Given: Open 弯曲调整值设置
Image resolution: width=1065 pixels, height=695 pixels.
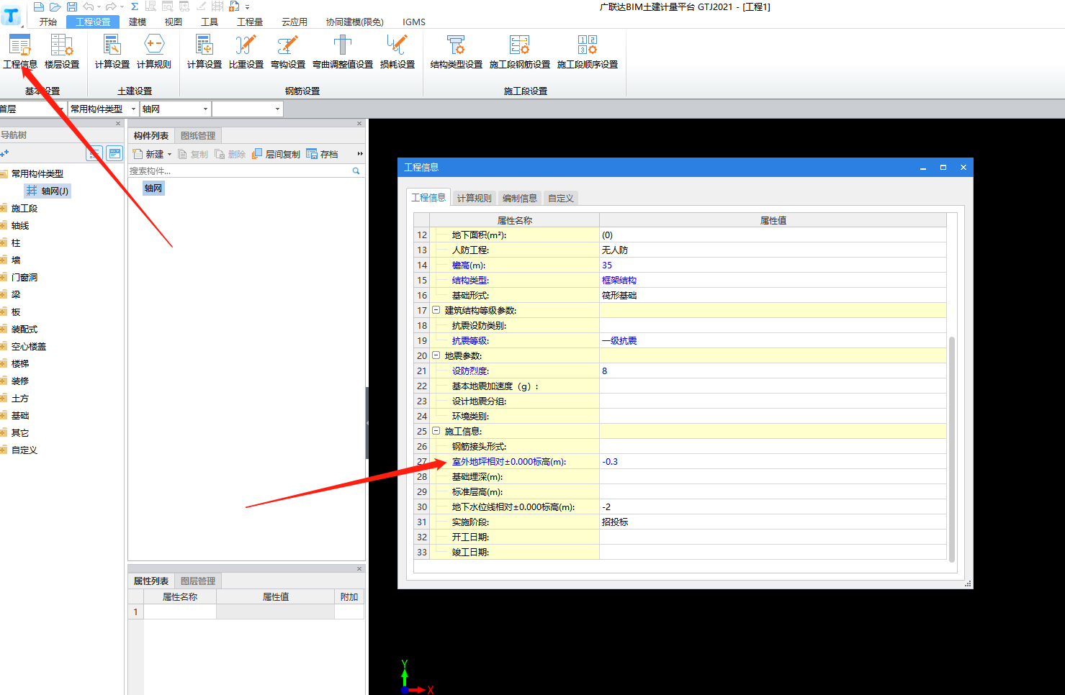Looking at the screenshot, I should (x=343, y=53).
